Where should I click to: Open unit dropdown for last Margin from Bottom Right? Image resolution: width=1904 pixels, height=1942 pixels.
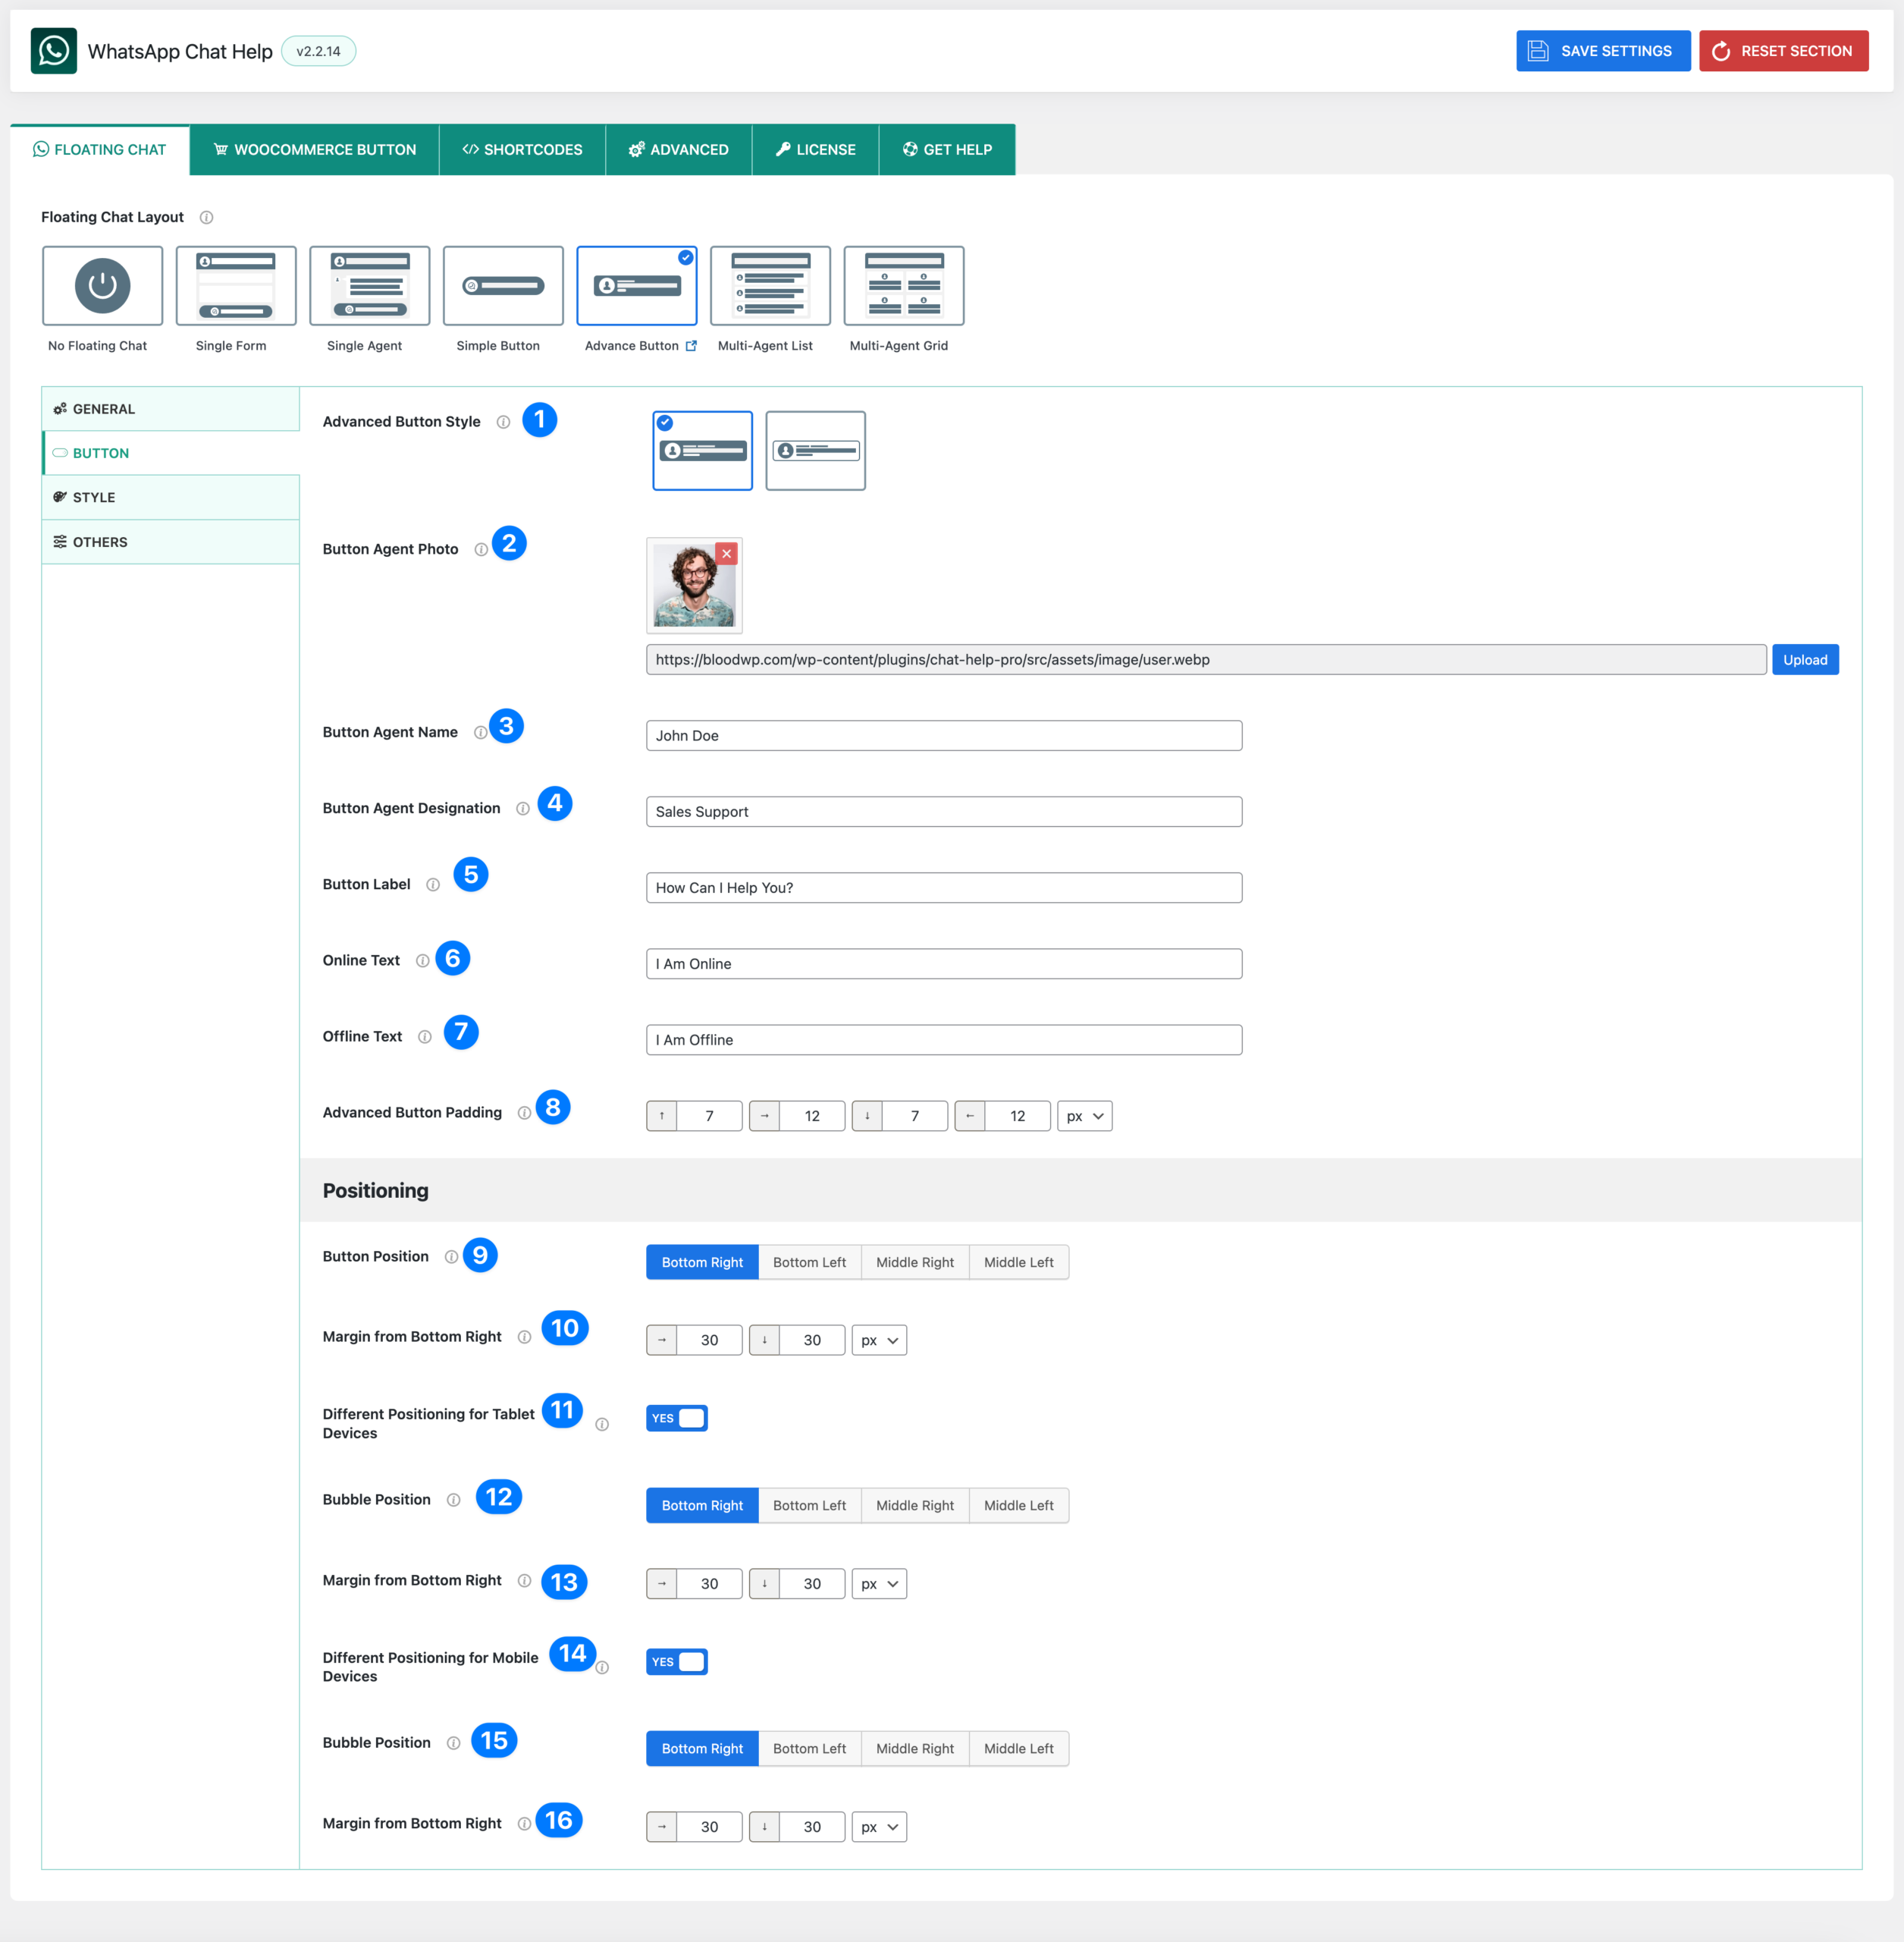(x=879, y=1826)
